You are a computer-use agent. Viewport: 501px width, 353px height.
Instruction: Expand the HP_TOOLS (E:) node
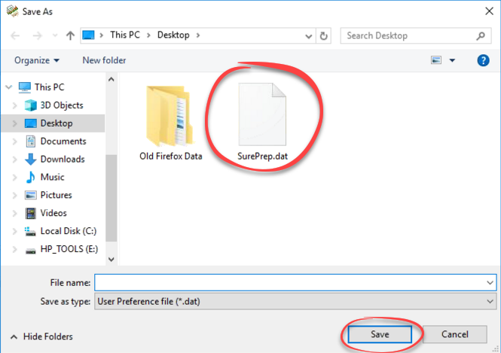[x=15, y=249]
